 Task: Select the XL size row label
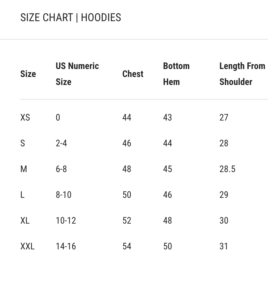click(x=25, y=221)
